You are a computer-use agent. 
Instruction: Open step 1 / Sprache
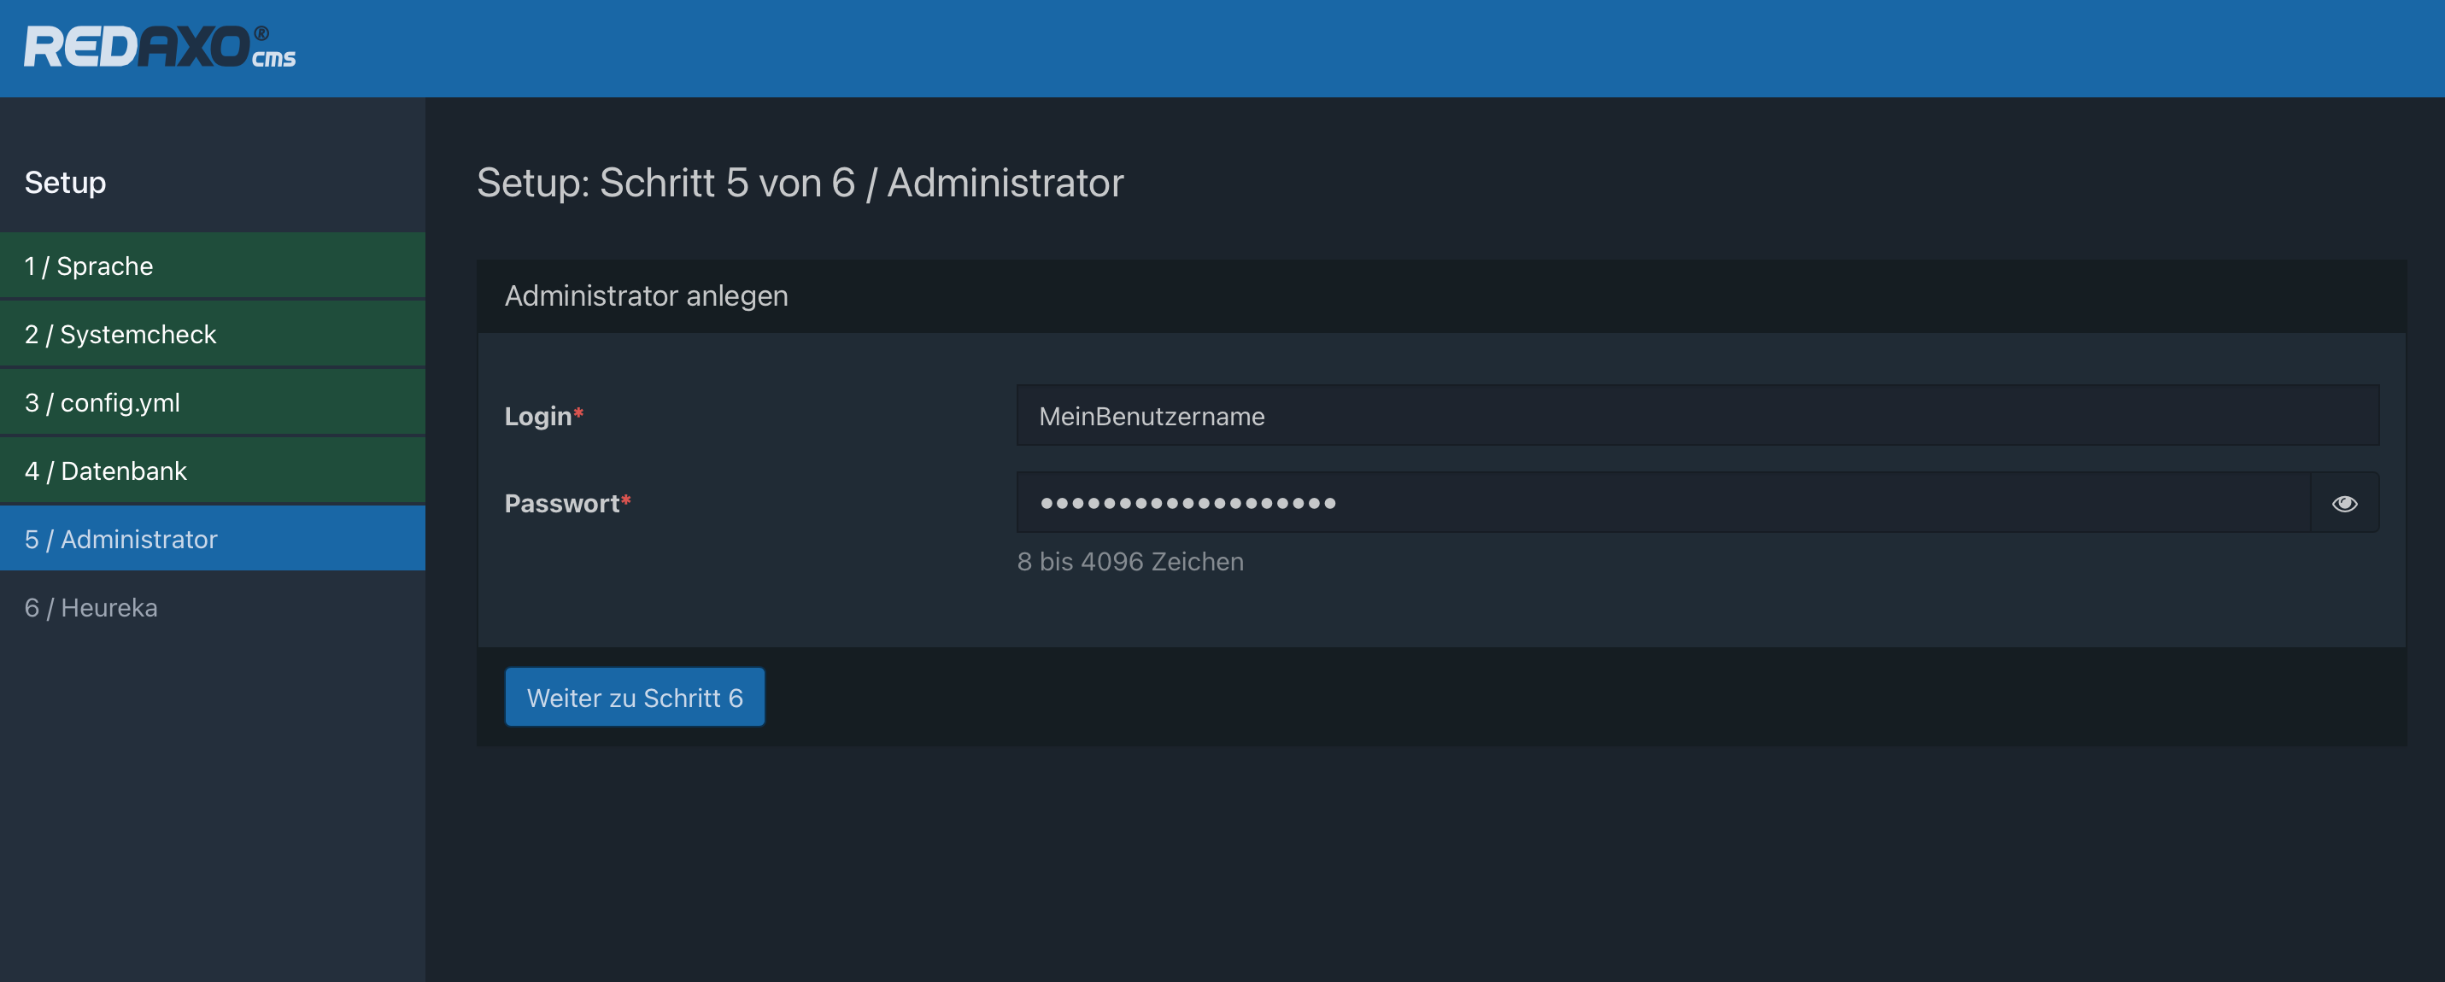[x=213, y=266]
